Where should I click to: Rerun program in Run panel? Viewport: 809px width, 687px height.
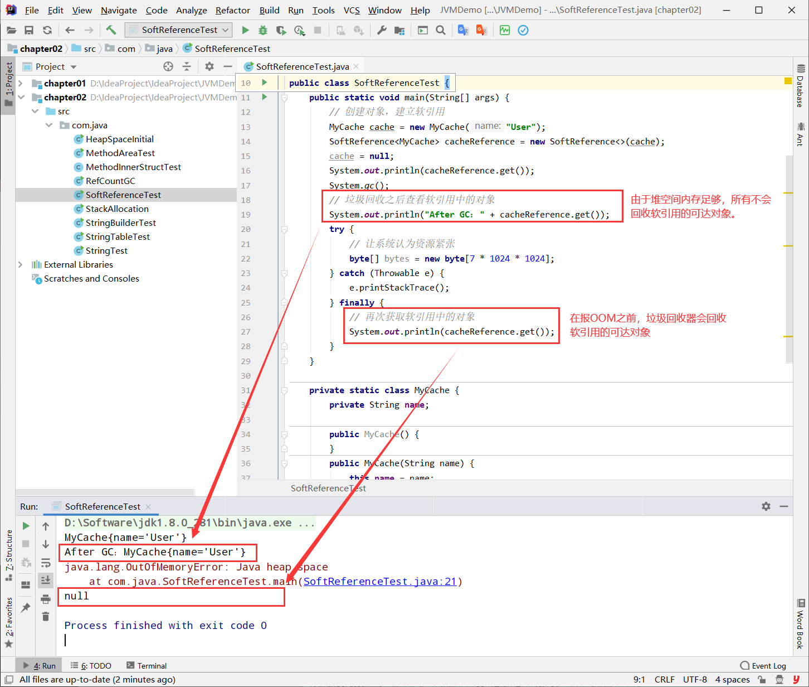click(x=26, y=526)
